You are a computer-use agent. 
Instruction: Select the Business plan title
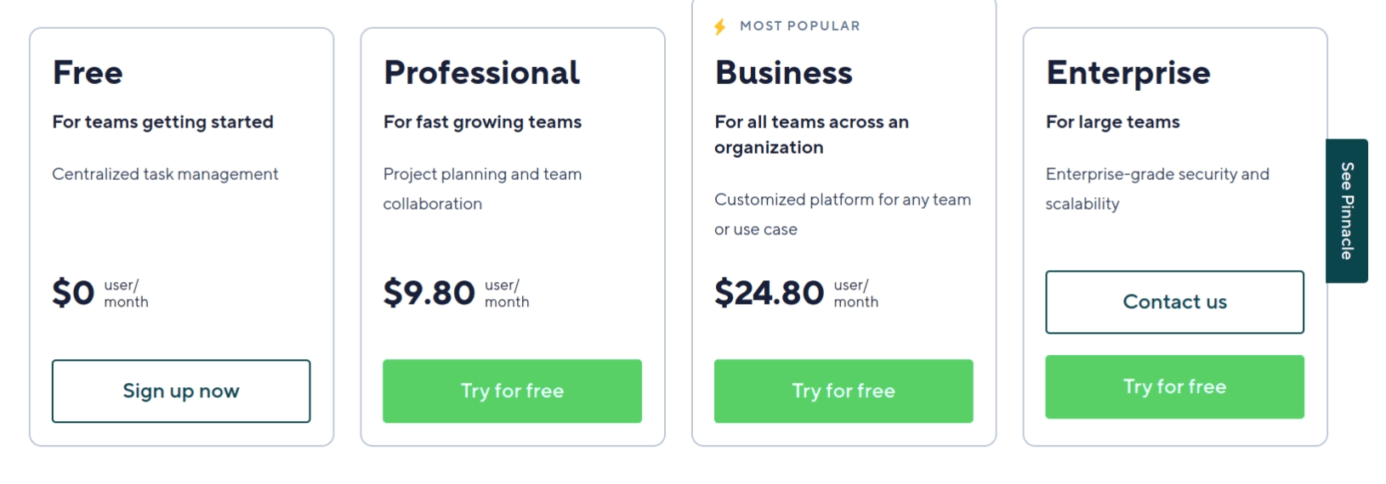tap(783, 72)
